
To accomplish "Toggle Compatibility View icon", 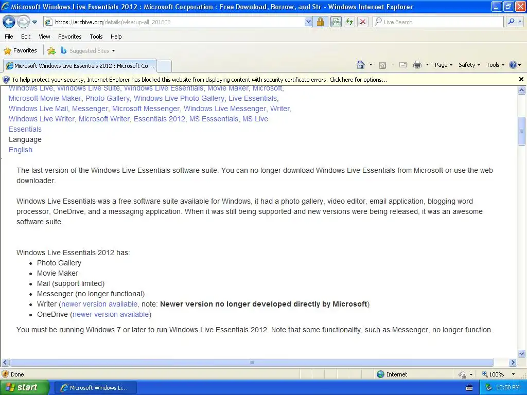I will point(336,22).
